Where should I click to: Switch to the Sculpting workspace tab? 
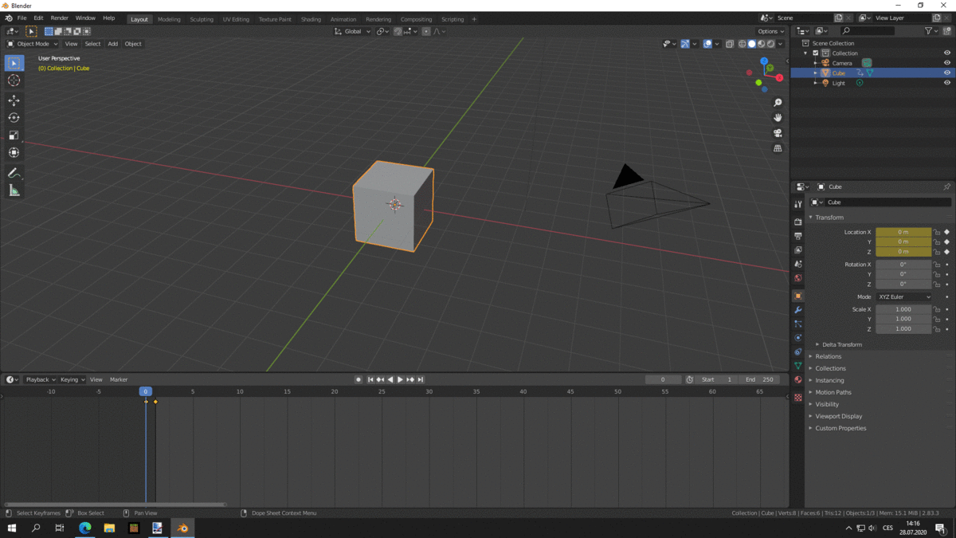pyautogui.click(x=202, y=19)
